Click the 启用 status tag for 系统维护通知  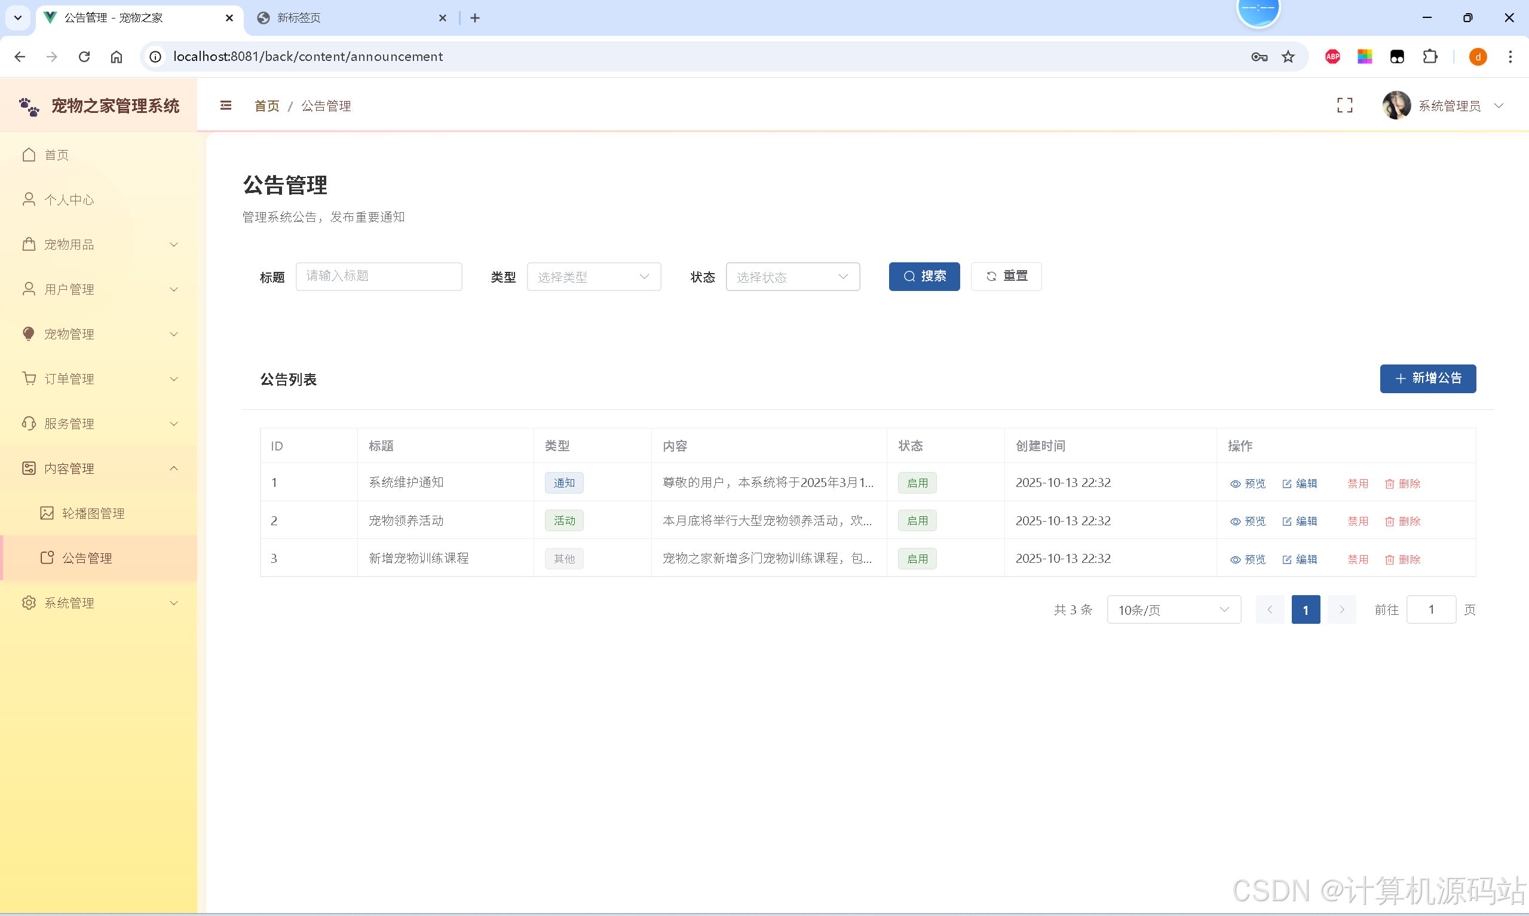click(917, 483)
